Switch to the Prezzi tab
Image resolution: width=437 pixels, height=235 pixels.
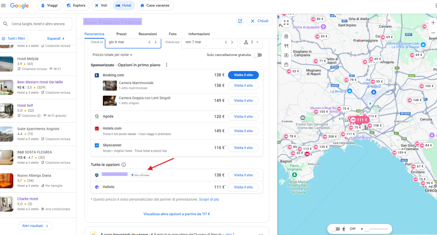121,34
